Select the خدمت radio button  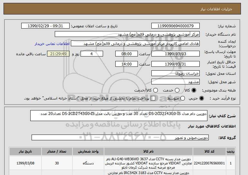pyautogui.click(x=177, y=90)
